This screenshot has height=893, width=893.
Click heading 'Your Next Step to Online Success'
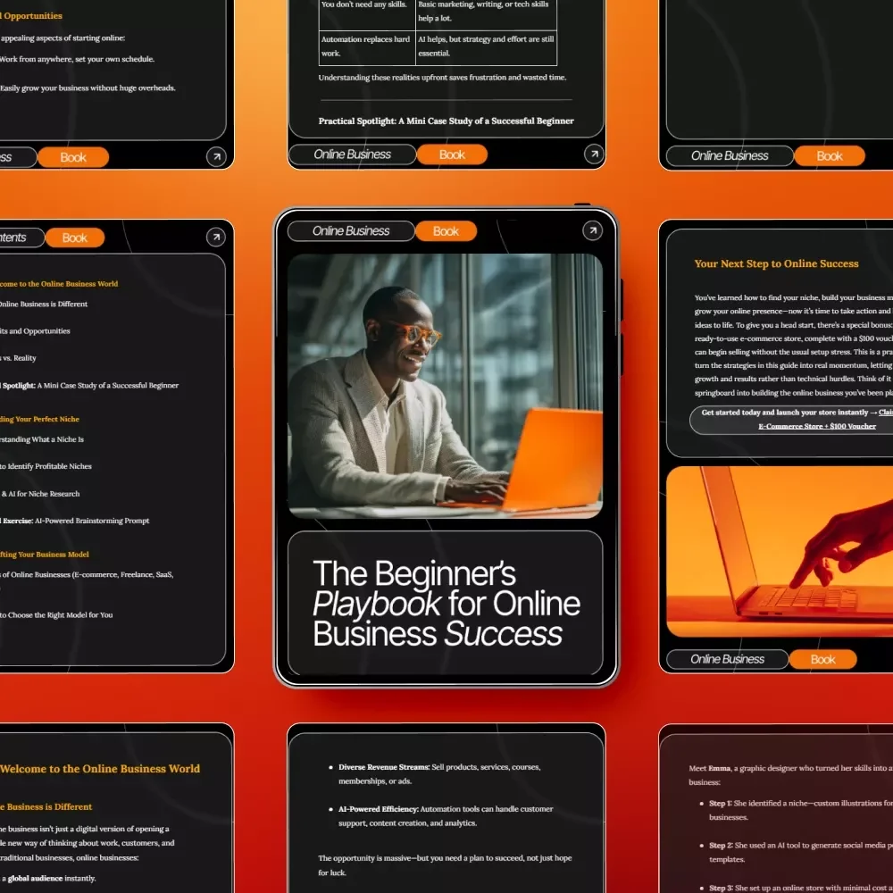(x=776, y=263)
